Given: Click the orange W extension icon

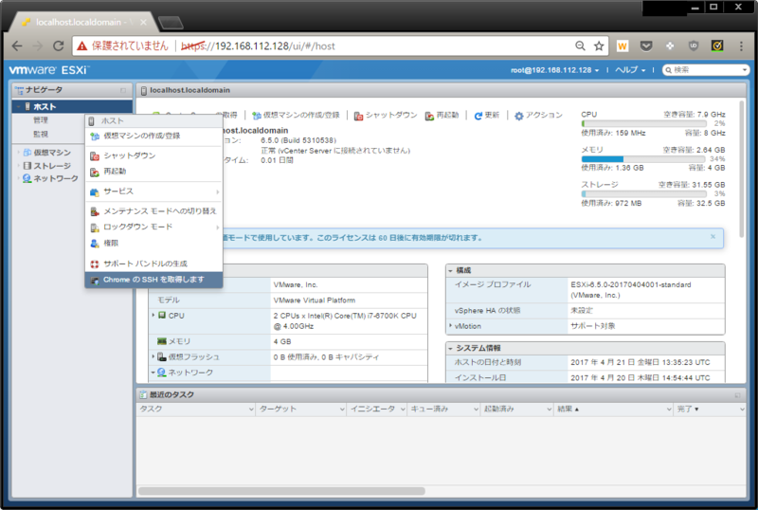Looking at the screenshot, I should (623, 46).
